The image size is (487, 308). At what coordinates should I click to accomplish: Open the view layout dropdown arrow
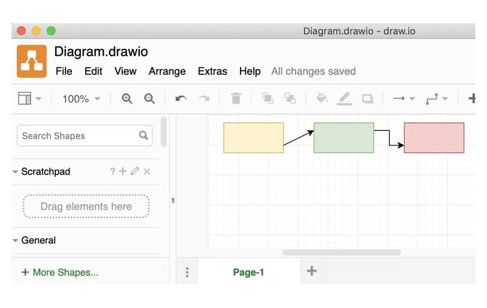38,99
